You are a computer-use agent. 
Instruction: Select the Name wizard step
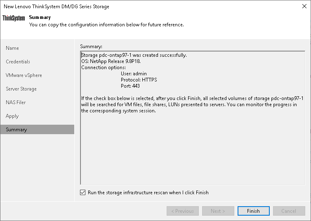(37, 48)
